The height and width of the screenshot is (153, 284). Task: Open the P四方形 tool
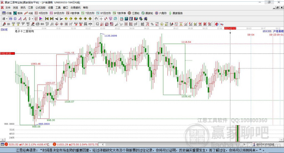click(41, 13)
